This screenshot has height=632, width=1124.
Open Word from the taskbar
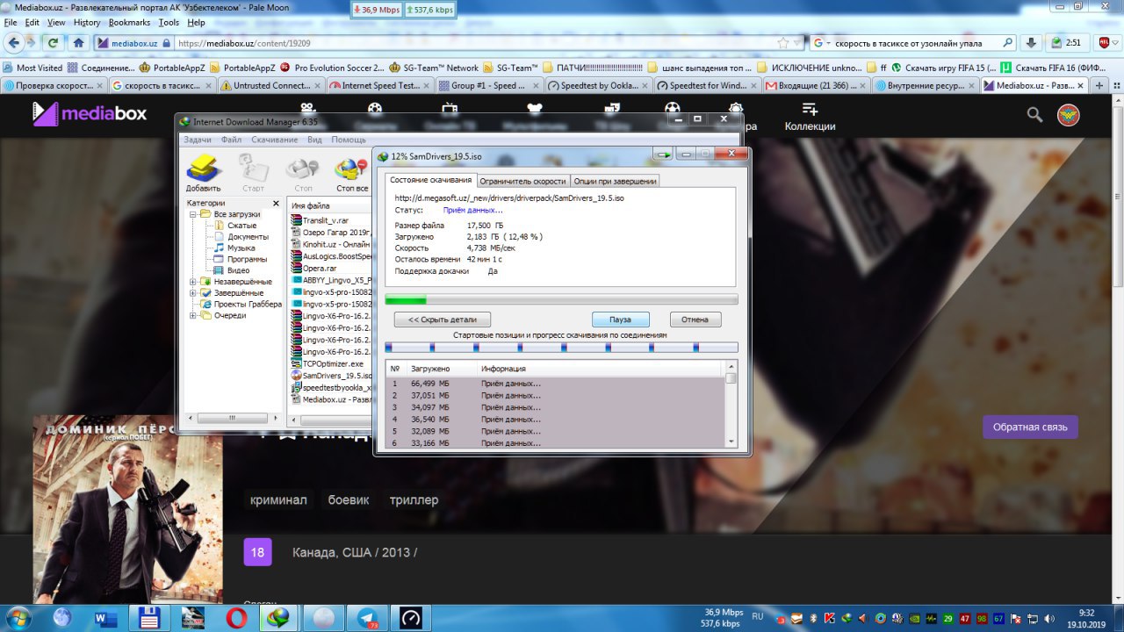tap(105, 618)
